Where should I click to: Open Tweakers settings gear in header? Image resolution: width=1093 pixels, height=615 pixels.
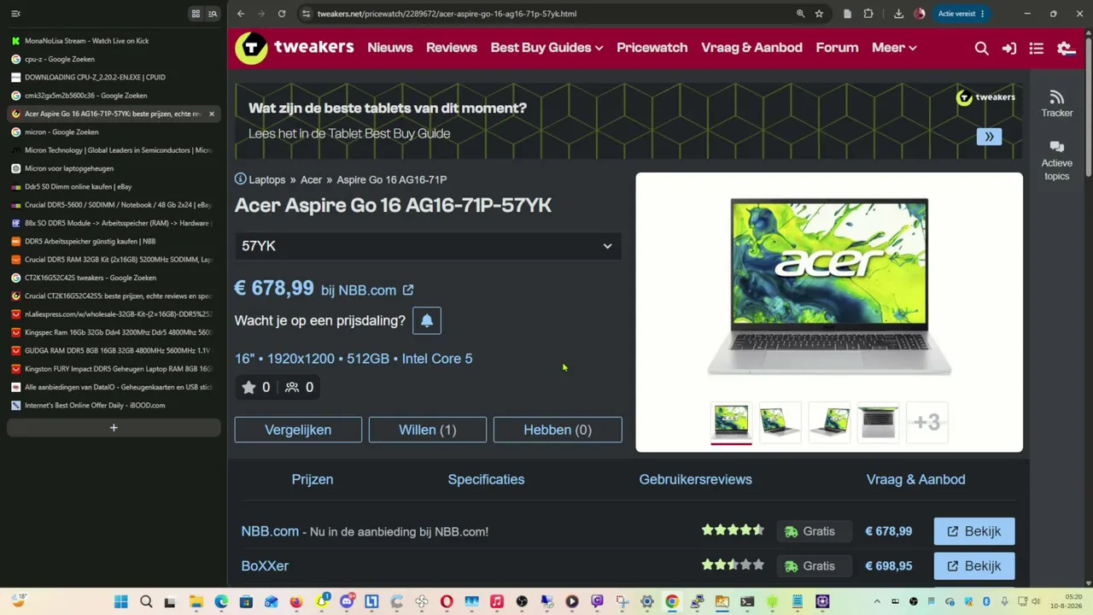[x=1066, y=49]
